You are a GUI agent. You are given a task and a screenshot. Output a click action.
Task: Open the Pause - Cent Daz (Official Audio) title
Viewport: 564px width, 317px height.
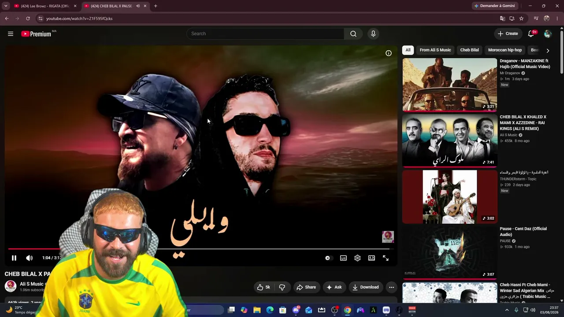click(523, 232)
